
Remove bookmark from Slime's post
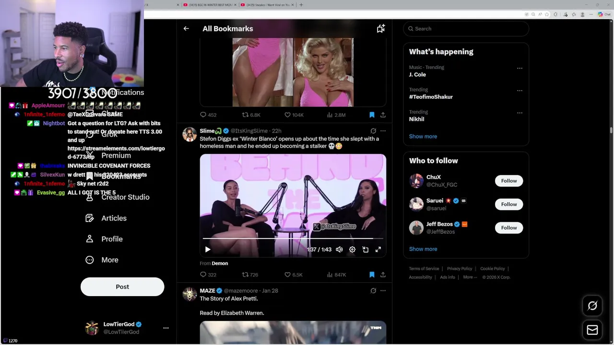[372, 275]
